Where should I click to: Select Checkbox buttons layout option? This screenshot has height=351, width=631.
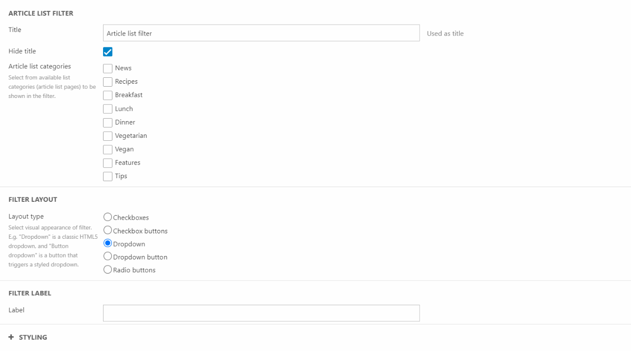(x=107, y=230)
